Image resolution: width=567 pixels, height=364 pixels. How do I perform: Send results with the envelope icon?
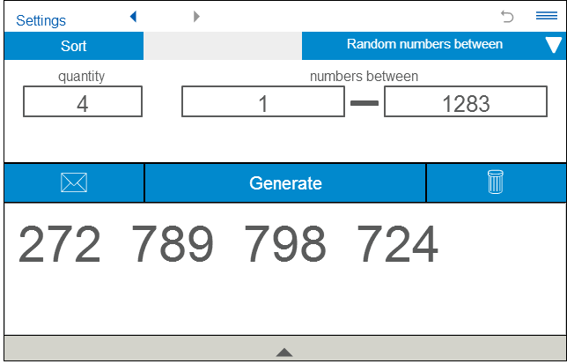tap(74, 182)
